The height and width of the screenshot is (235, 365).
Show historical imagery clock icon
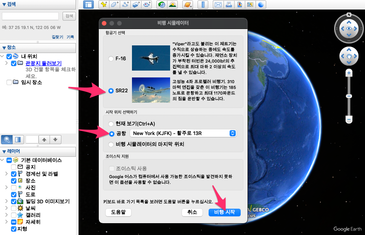[162, 5]
